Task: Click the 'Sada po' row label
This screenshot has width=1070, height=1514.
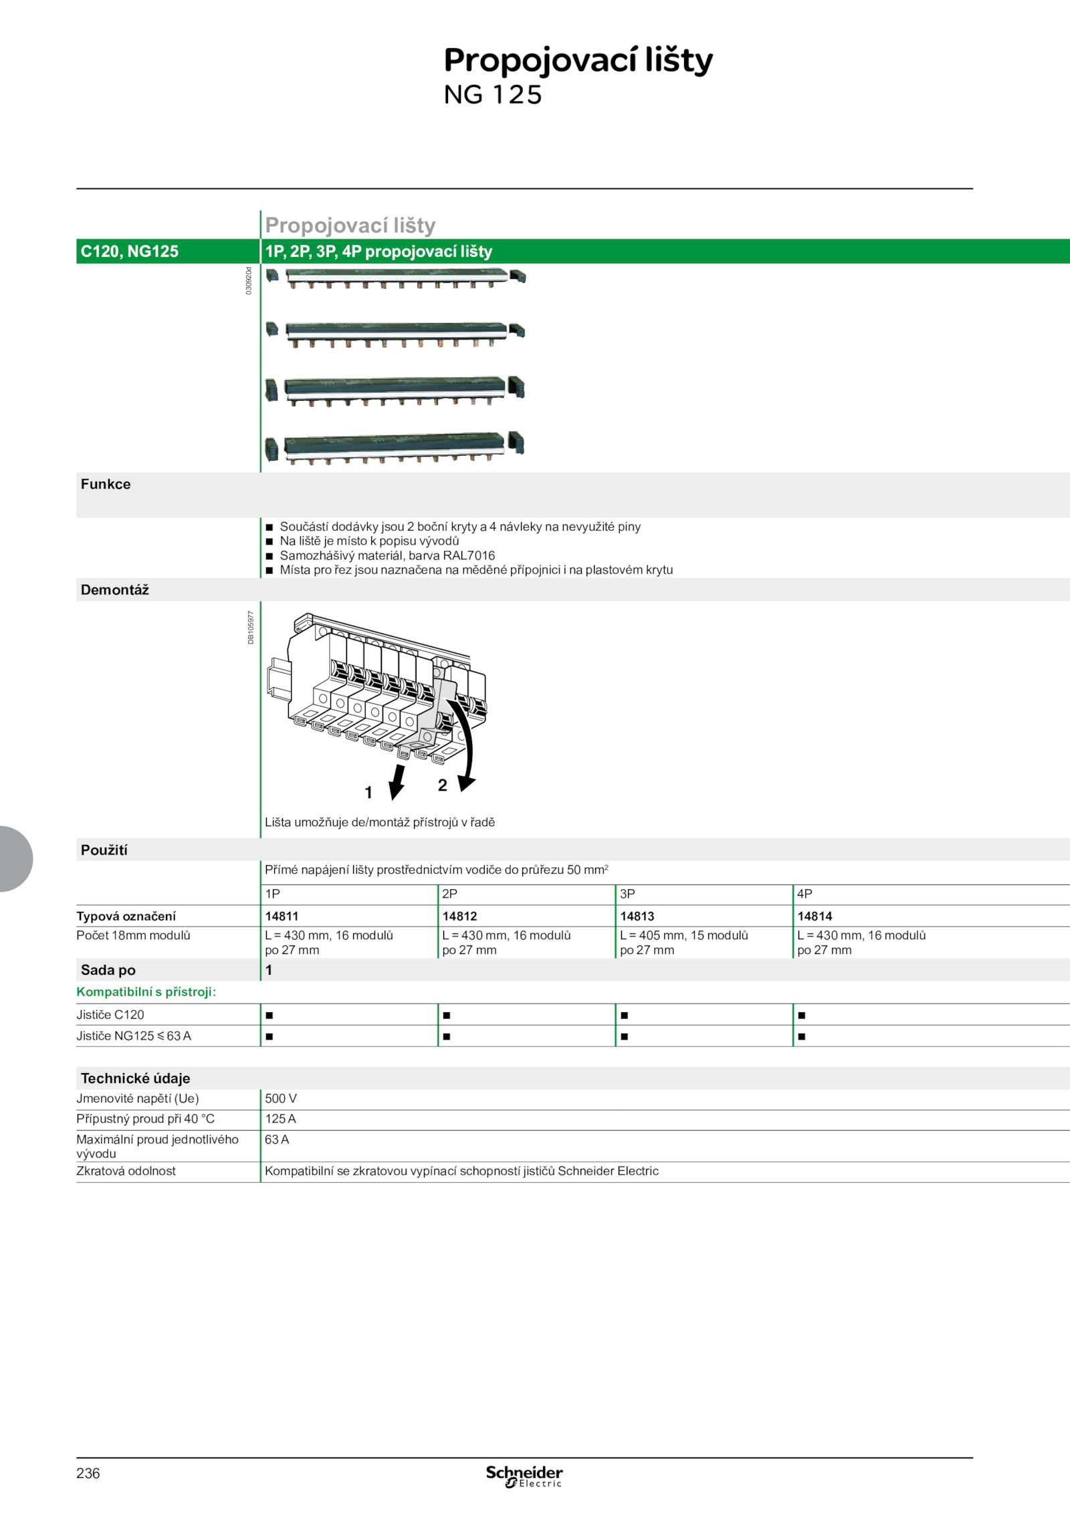Action: point(108,970)
